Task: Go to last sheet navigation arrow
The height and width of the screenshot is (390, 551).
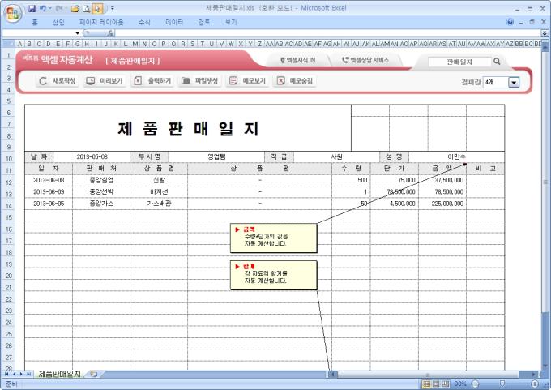Action: click(28, 374)
